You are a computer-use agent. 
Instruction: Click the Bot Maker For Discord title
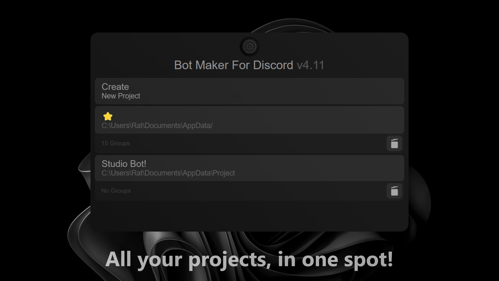pyautogui.click(x=233, y=65)
